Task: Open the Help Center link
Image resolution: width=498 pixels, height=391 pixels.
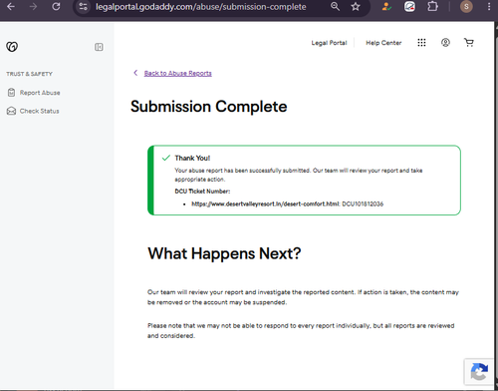Action: (x=383, y=43)
